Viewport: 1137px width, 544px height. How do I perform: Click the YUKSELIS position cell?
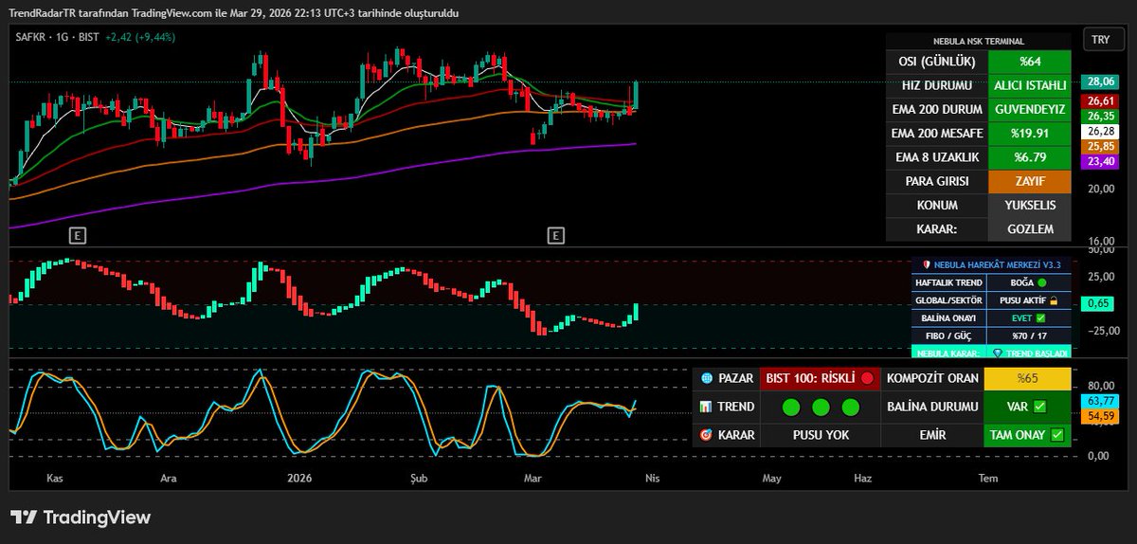point(1030,205)
